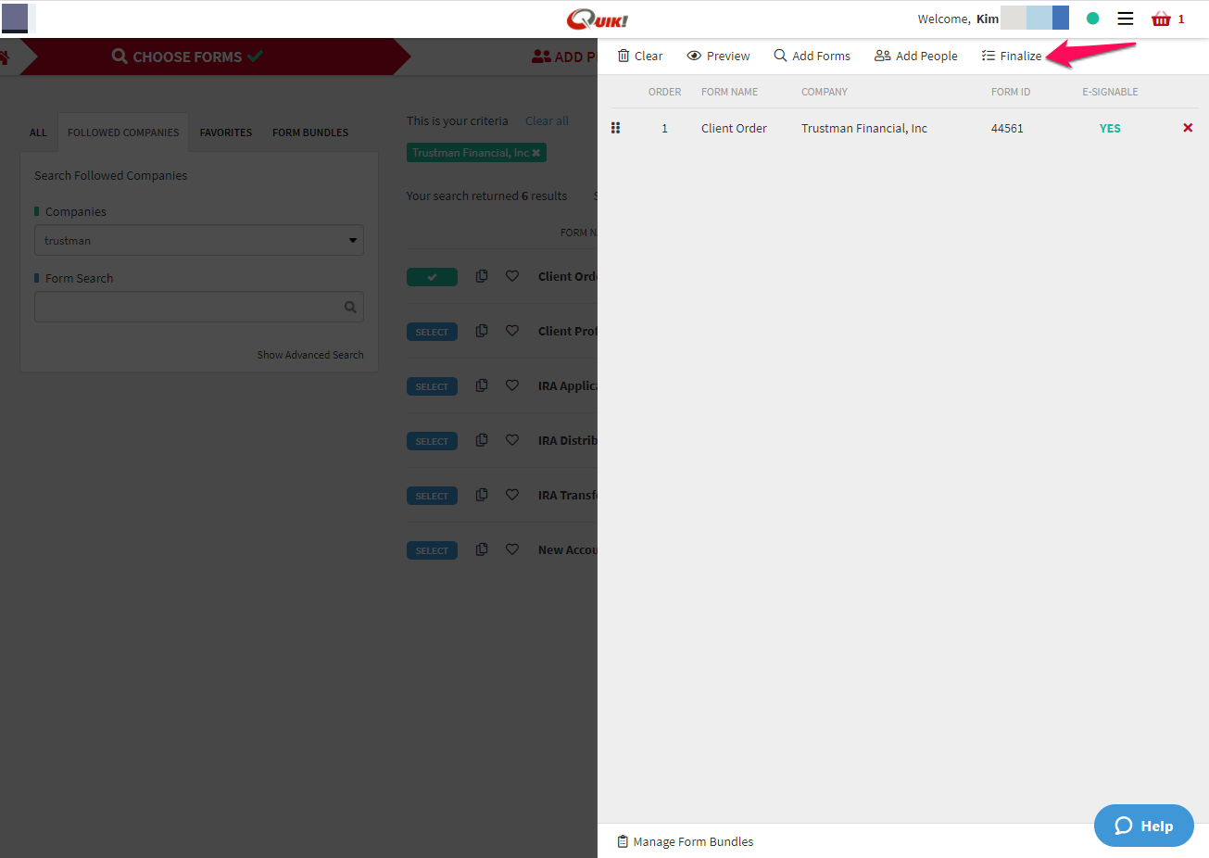Click the Add Forms magnifier icon
Viewport: 1209px width, 858px height.
click(x=779, y=56)
